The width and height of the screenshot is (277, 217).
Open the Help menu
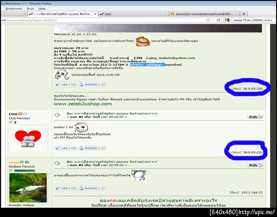click(x=42, y=8)
